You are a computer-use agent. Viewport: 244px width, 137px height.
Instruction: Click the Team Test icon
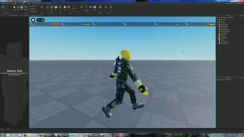click(106, 7)
